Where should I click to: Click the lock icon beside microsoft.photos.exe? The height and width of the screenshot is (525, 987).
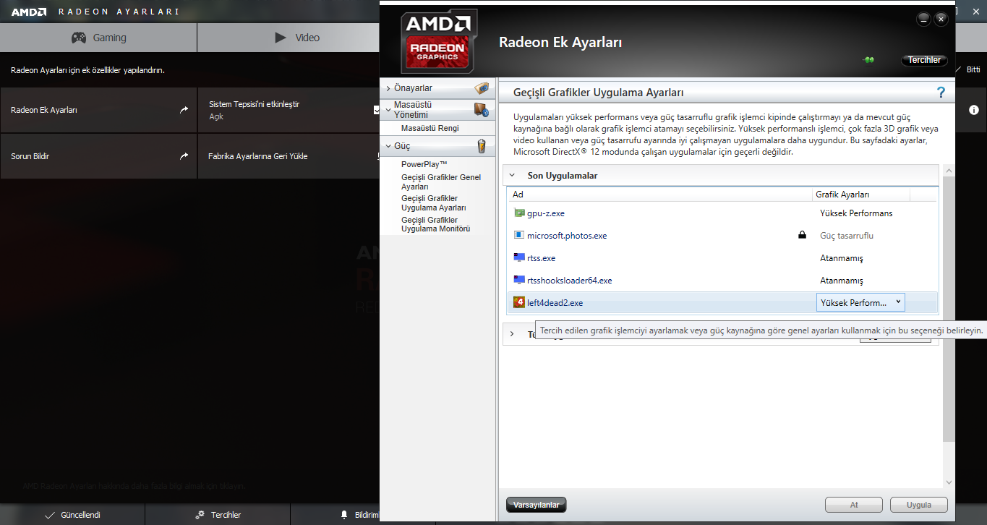[802, 235]
